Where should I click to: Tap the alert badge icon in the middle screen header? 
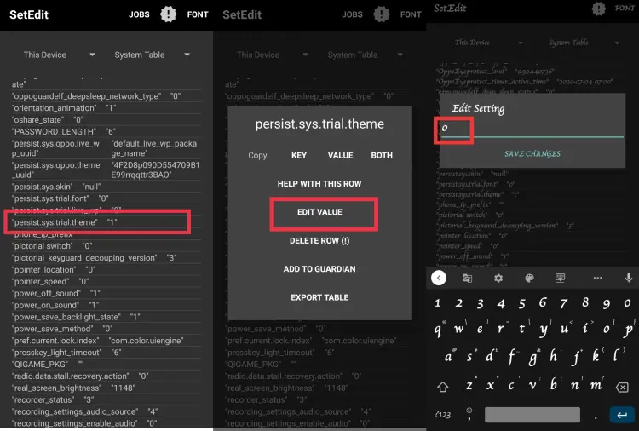tap(381, 14)
